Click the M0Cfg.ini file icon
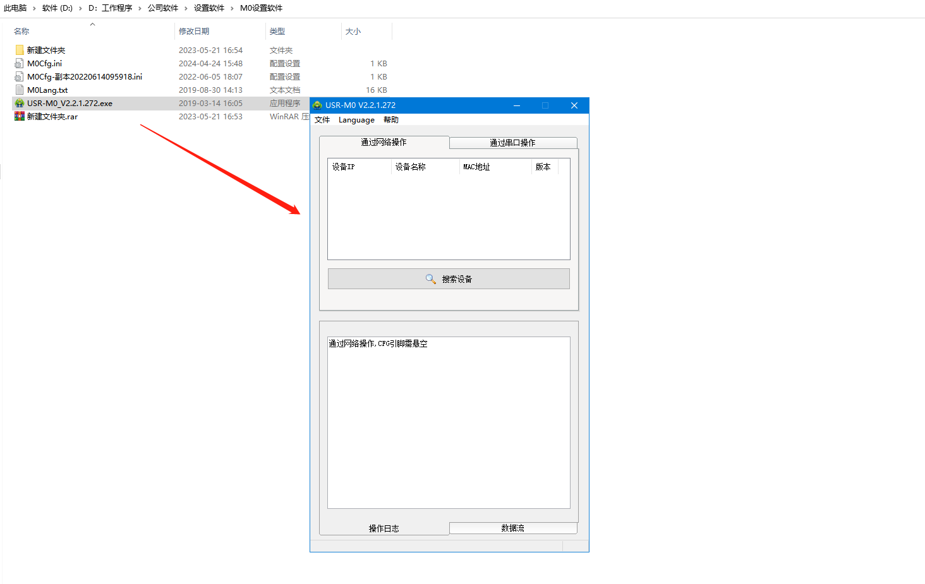925x584 pixels. point(20,63)
